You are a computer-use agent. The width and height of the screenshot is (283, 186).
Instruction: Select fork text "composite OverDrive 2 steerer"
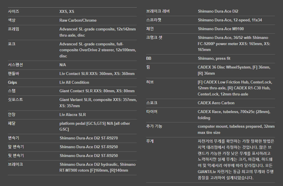[x=87, y=50]
